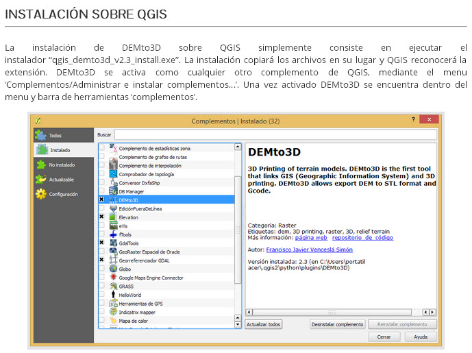Select the Complemento de grafos de rutas row
472x353 pixels.
[166, 156]
